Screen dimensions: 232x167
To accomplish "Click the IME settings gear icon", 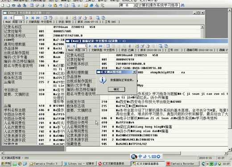I will pos(158,156).
